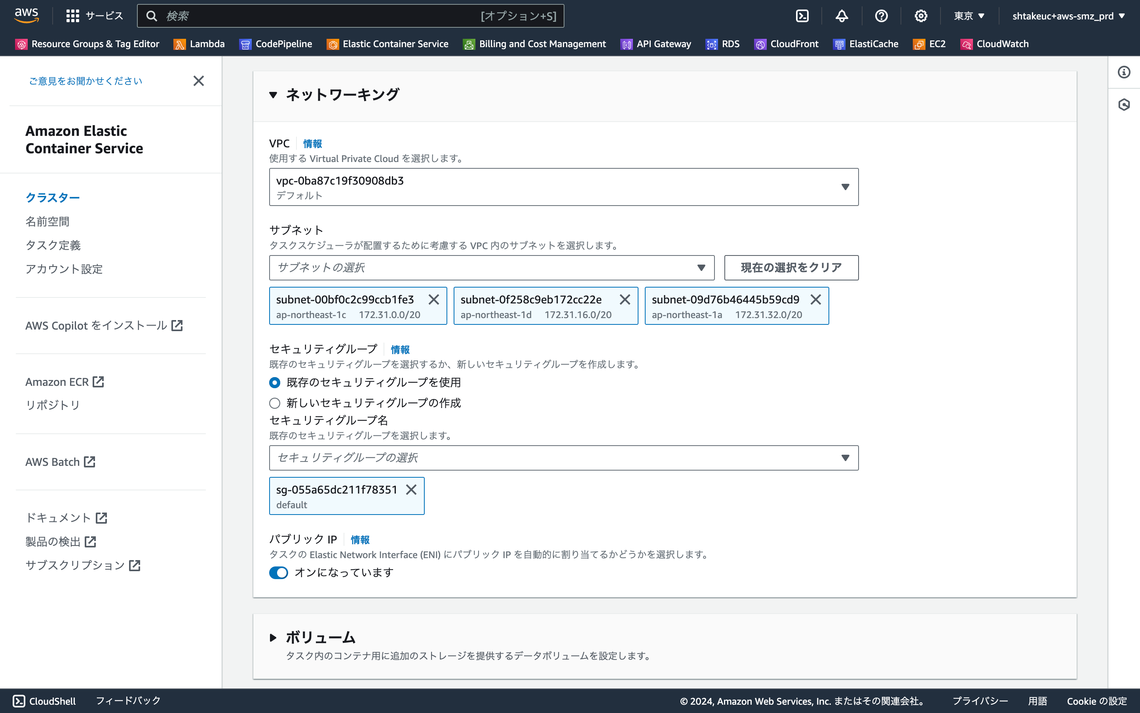
Task: Click 現在の選択をクリア button
Action: pos(791,267)
